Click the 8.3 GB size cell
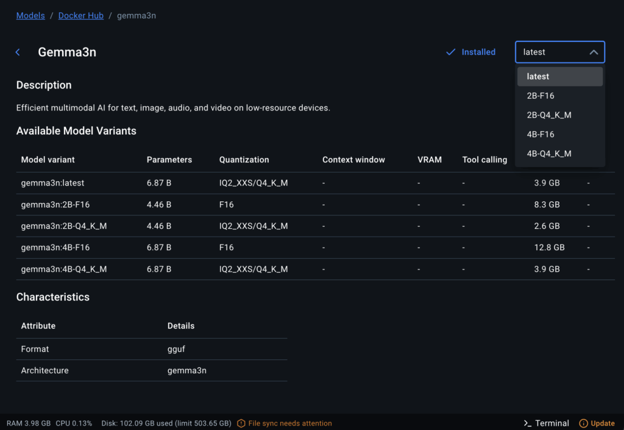This screenshot has width=624, height=430. click(547, 204)
